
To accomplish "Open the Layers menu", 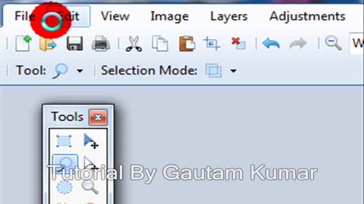I will pyautogui.click(x=229, y=16).
